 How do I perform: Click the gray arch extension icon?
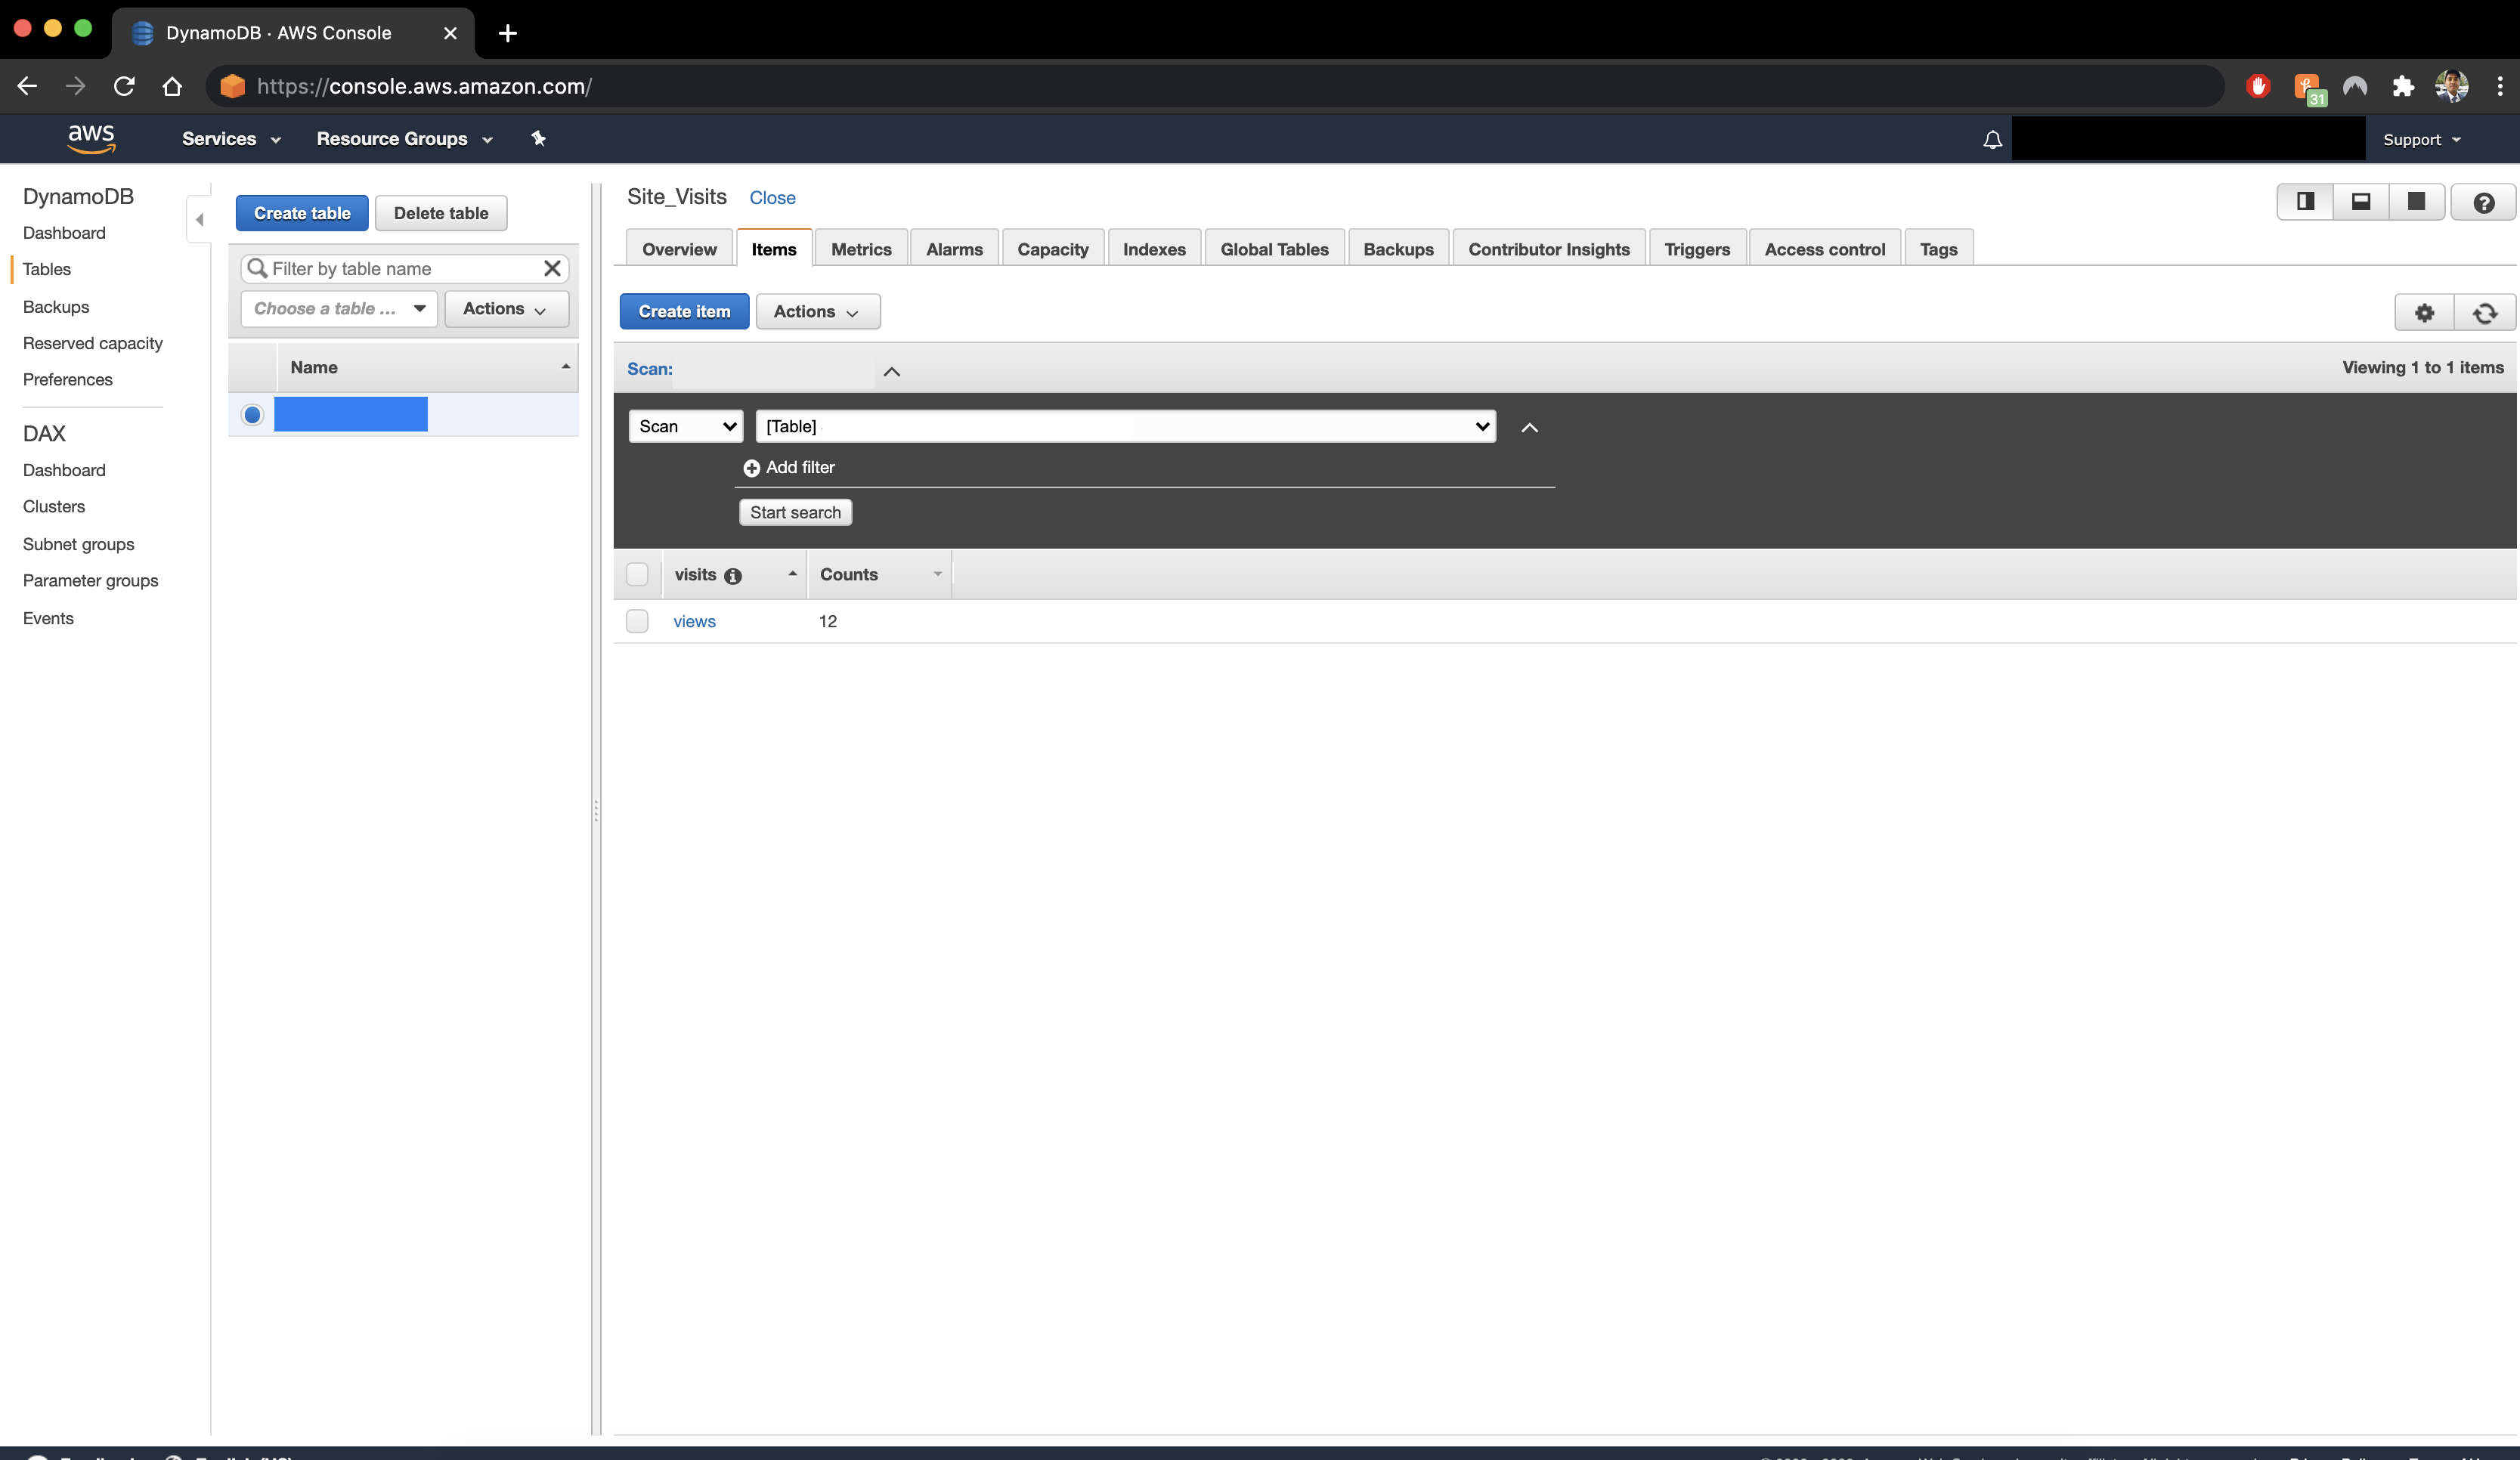pos(2355,86)
